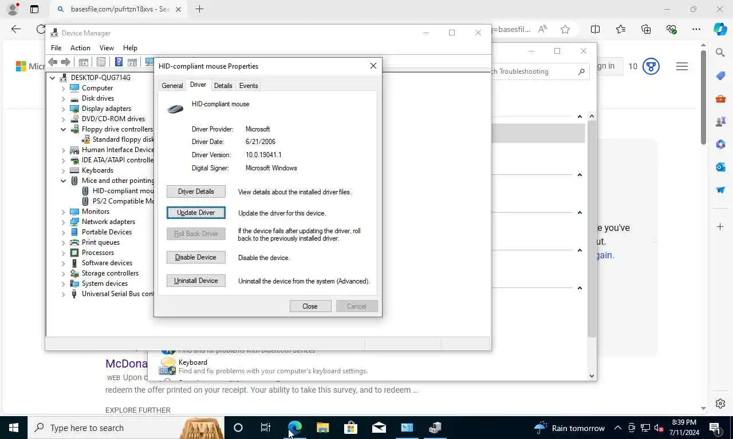Open the Edge hamburger menu on Bing page
733x439 pixels.
pos(681,66)
